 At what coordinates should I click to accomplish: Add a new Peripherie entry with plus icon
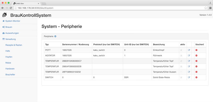click(x=55, y=36)
